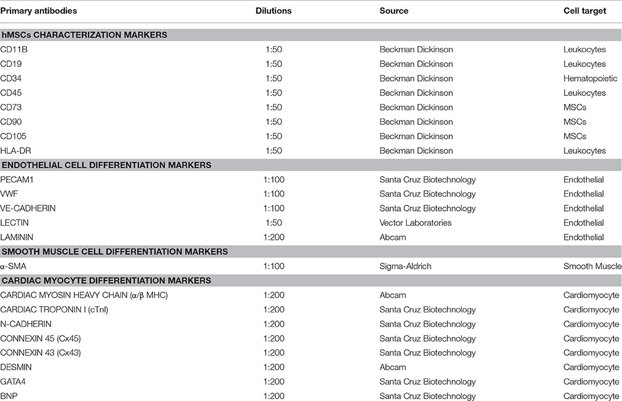Click the 1:50 dilution for LECTIN
This screenshot has height=401, width=622.
(274, 223)
